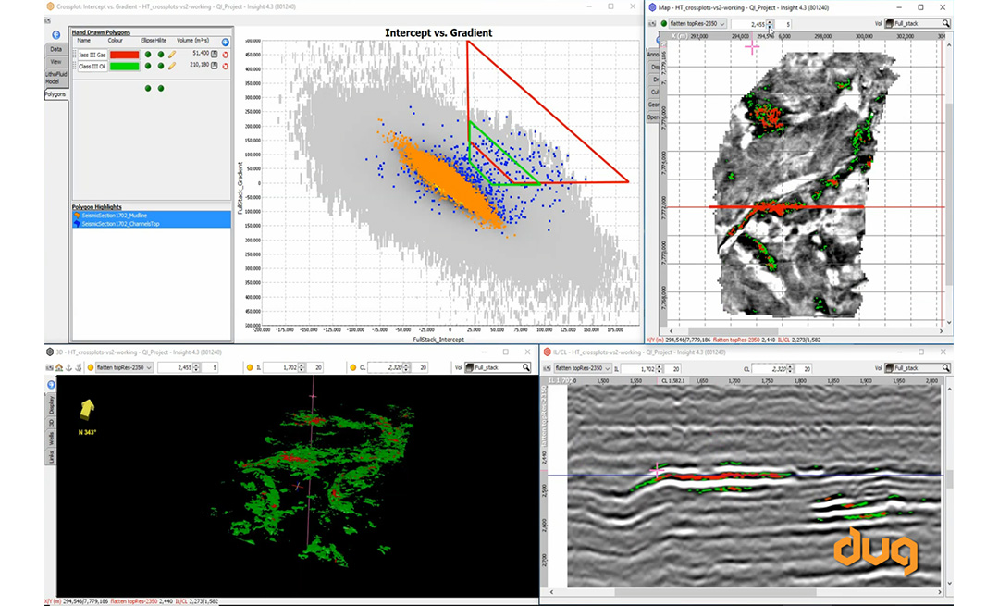Toggle the green status dot in the Map toolbar
The height and width of the screenshot is (606, 999).
[x=664, y=23]
